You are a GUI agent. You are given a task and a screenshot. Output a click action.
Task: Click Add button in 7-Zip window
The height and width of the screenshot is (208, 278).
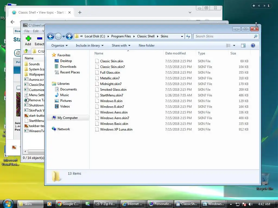pos(28,41)
